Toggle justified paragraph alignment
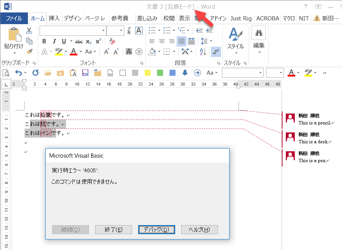Viewport: 342px width, 250px height. (182, 41)
